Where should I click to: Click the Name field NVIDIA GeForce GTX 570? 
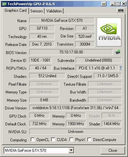tap(62, 21)
